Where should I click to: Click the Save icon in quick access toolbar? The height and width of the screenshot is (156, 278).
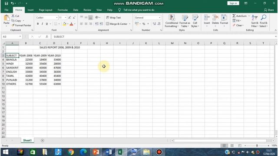click(x=6, y=3)
